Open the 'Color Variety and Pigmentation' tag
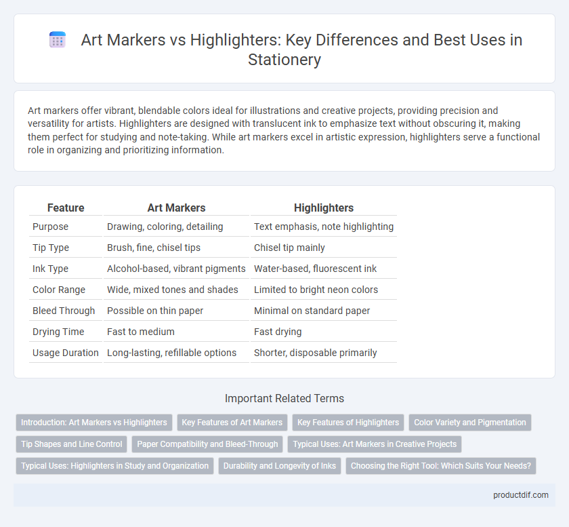This screenshot has width=569, height=527. click(470, 423)
